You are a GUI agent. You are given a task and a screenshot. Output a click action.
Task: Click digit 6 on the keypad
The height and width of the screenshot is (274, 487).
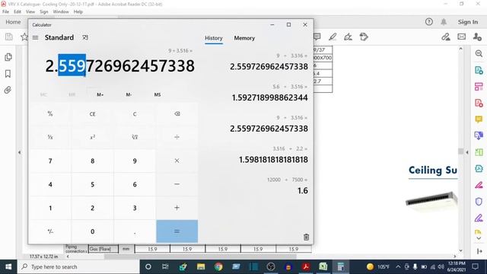(x=135, y=184)
